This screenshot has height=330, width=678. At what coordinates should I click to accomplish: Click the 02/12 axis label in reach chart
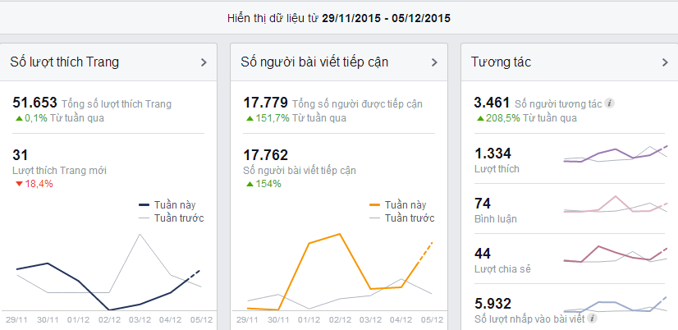tap(340, 320)
